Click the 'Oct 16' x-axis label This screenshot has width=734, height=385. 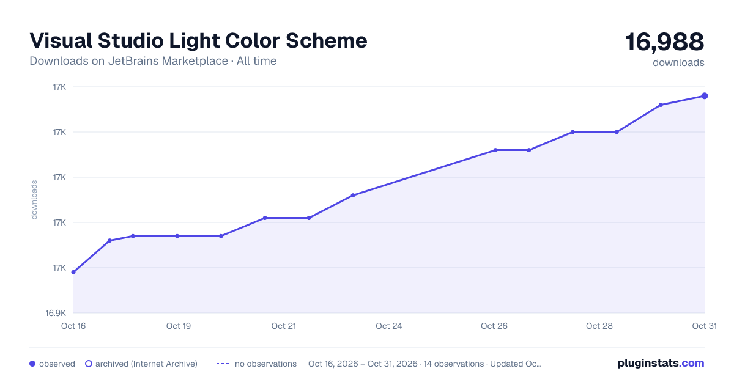click(x=73, y=326)
